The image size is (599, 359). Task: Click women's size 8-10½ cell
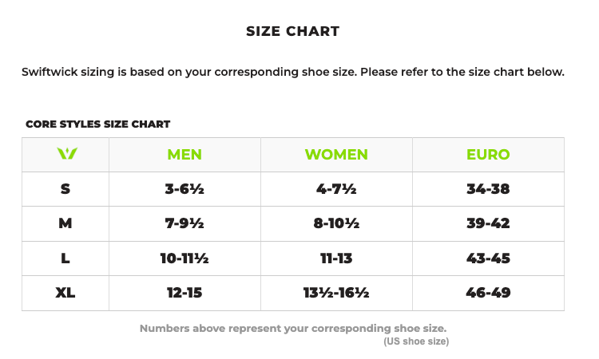336,223
